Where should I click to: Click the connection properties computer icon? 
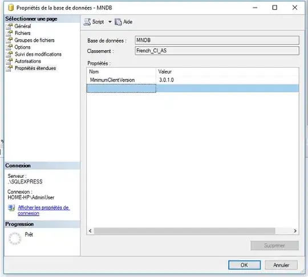point(11,207)
